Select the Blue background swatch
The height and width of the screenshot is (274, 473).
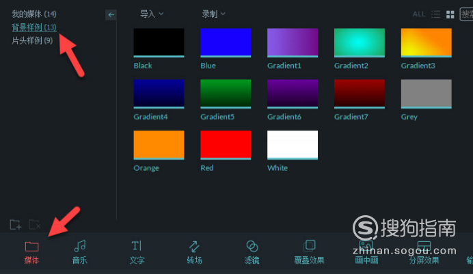pyautogui.click(x=226, y=42)
